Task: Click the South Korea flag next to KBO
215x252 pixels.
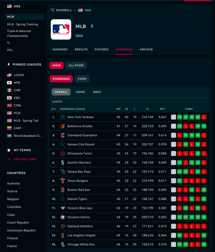Action: 9,98
